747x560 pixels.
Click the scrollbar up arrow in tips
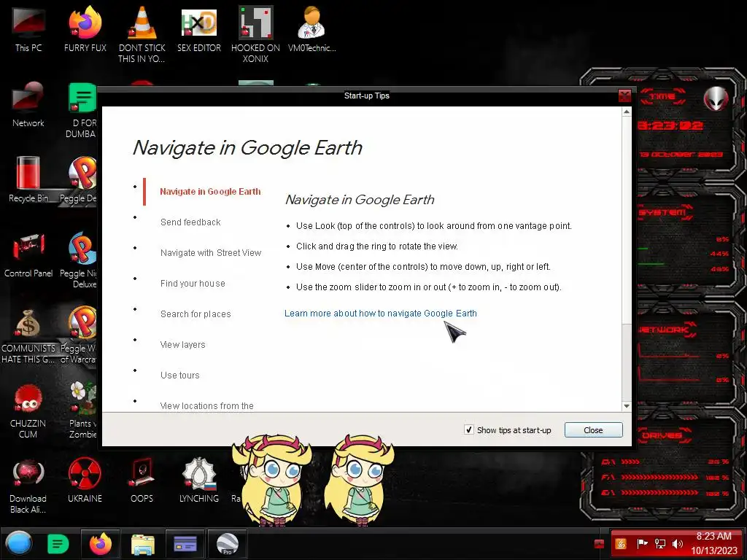click(x=627, y=112)
